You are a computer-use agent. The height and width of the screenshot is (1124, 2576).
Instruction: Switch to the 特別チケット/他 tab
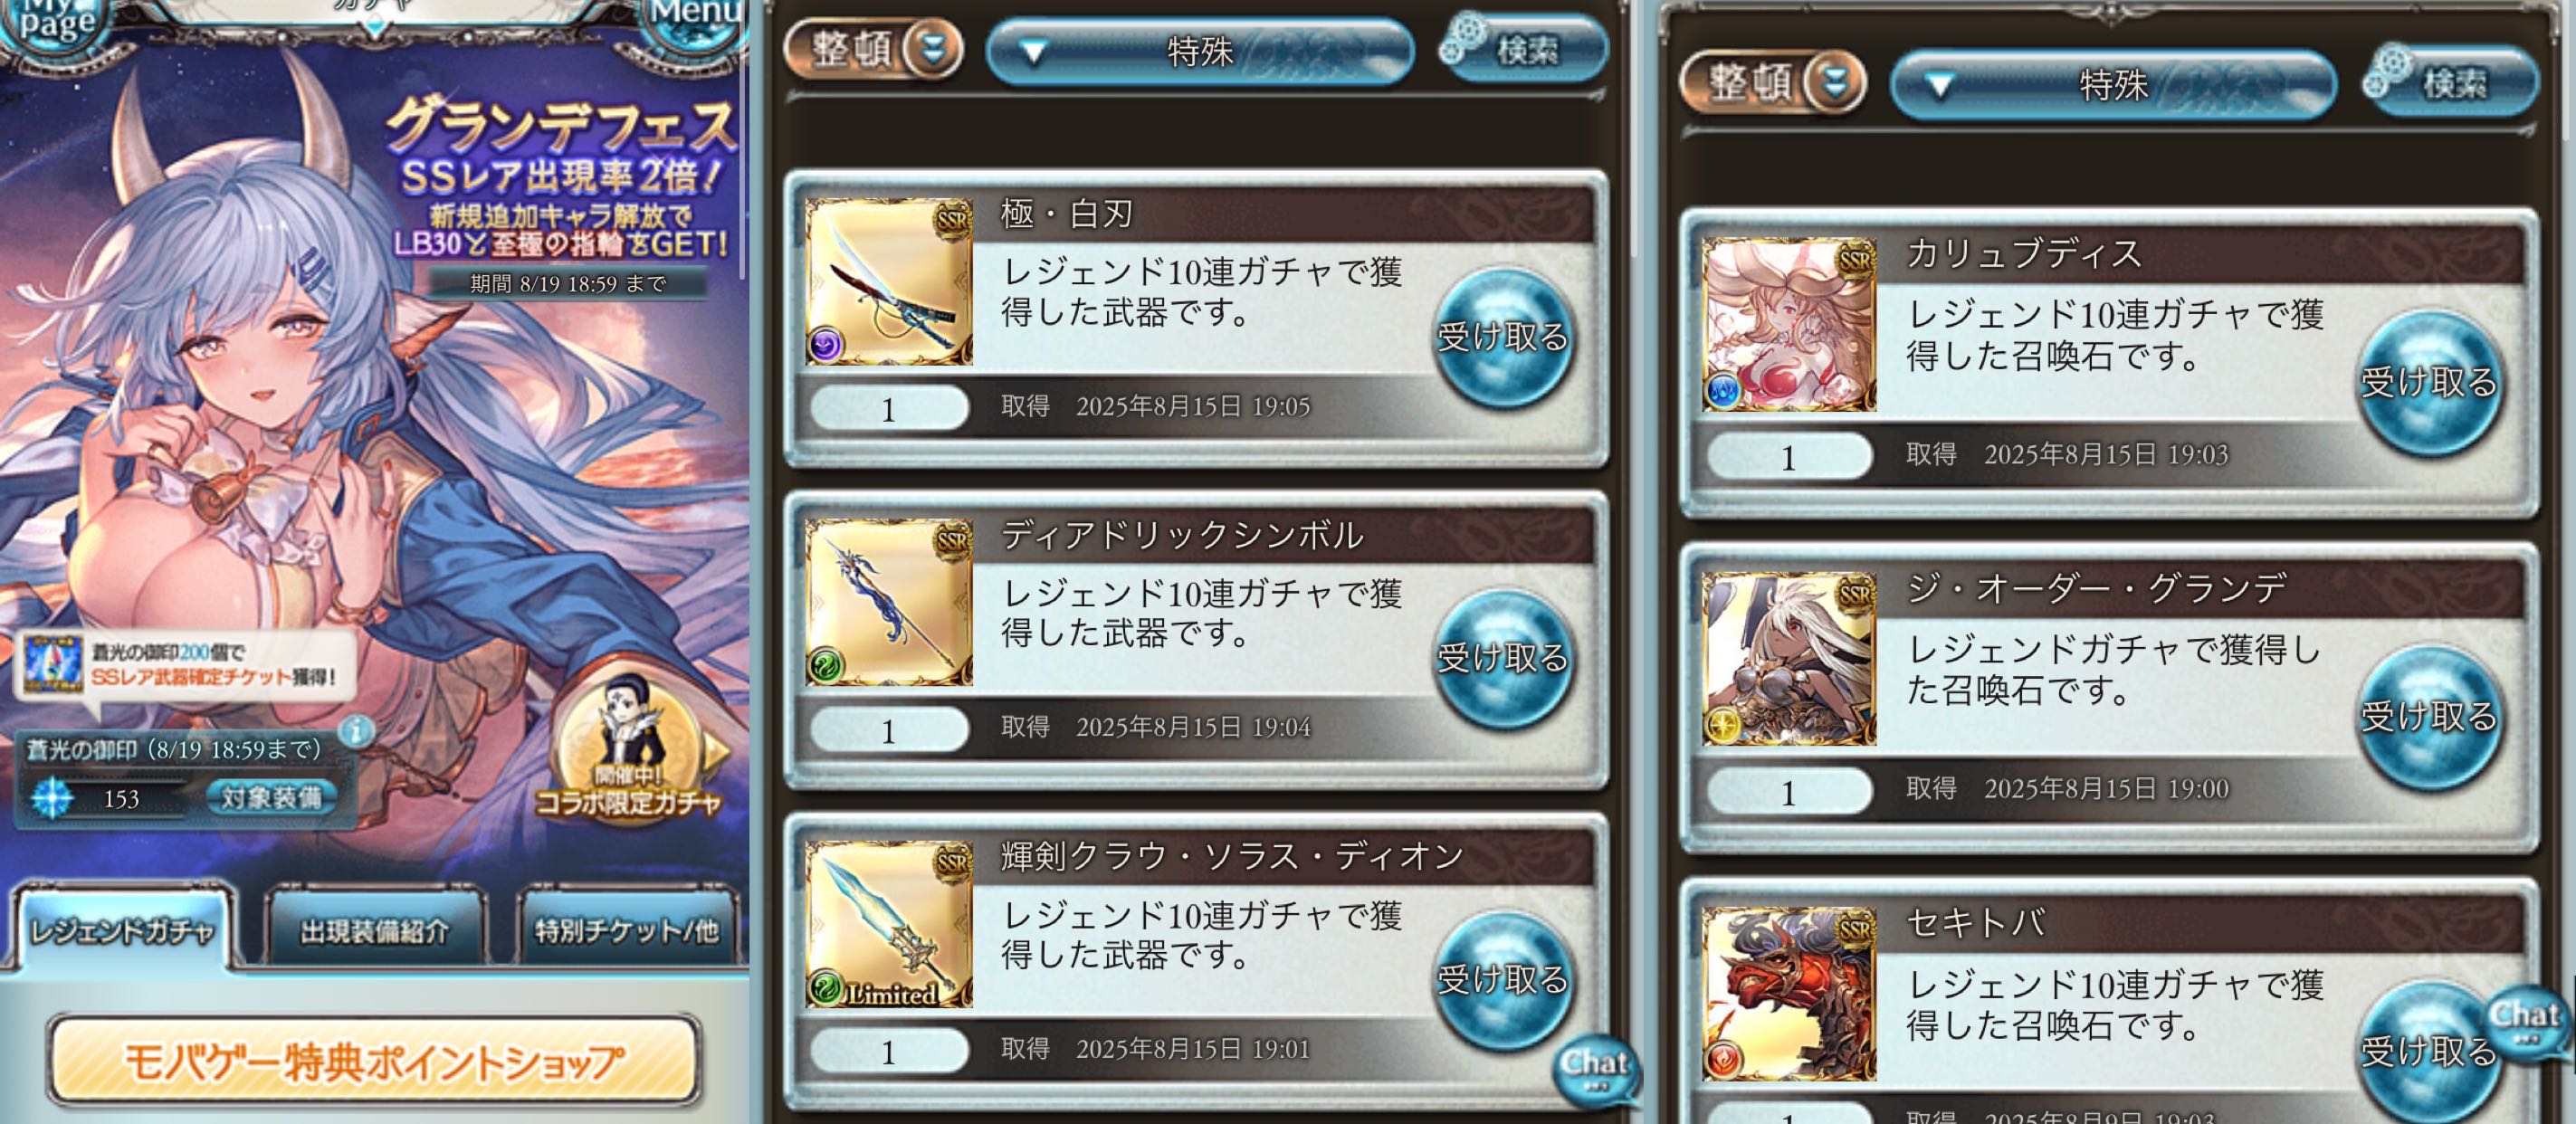(627, 930)
